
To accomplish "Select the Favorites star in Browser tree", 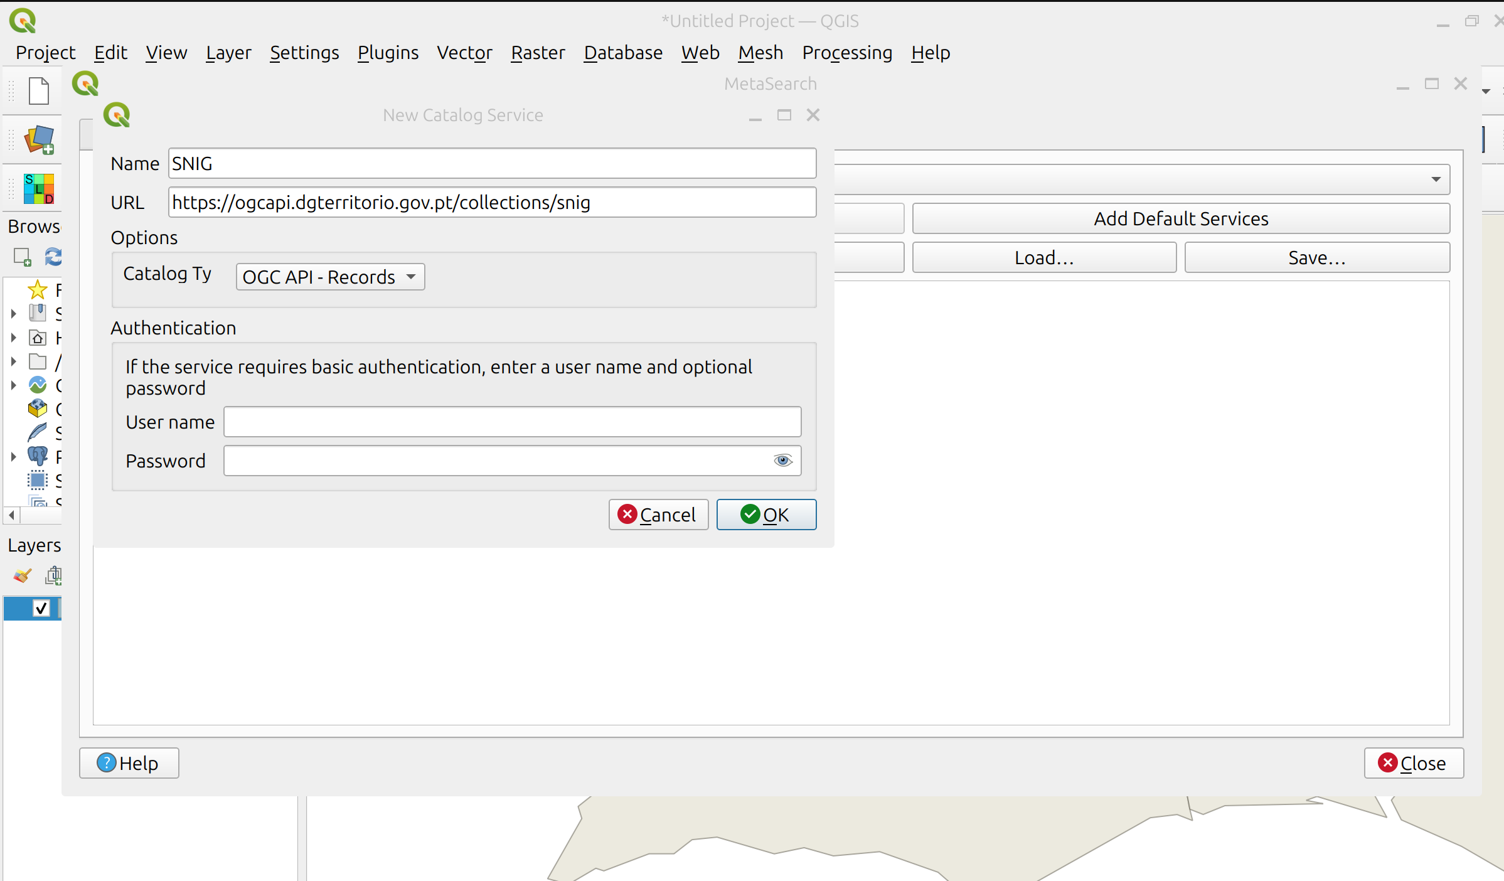I will click(38, 290).
